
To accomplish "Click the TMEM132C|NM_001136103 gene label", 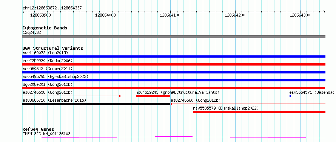I will 46,134.
